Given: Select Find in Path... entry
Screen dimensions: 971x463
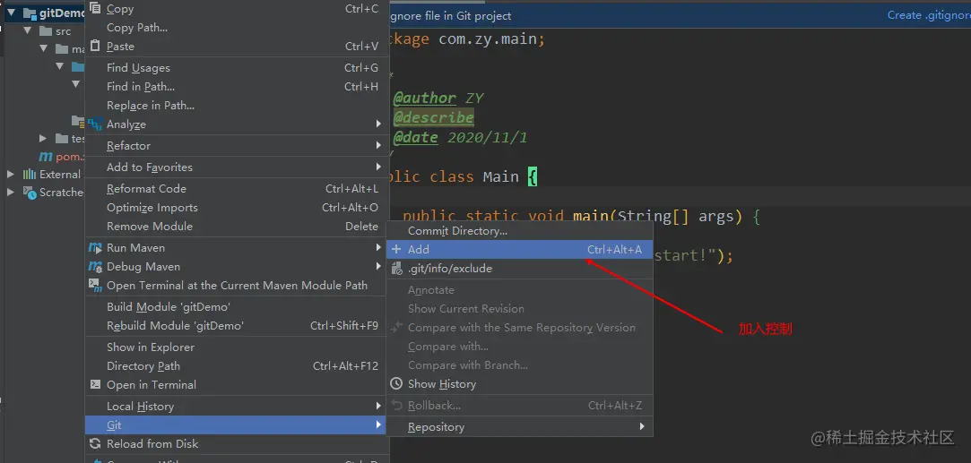Looking at the screenshot, I should coord(237,87).
